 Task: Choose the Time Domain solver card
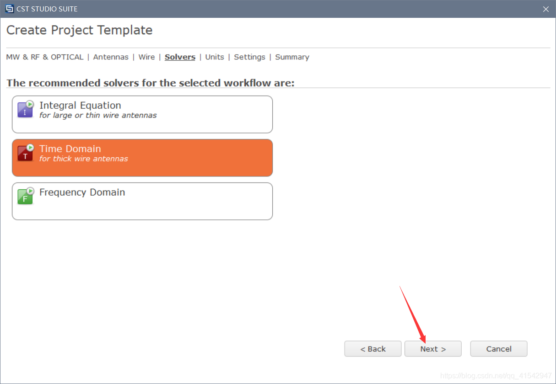[x=142, y=158]
